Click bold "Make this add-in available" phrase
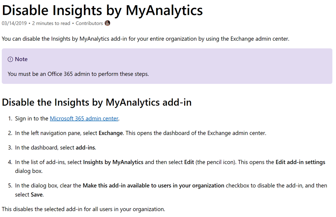The image size is (336, 217). coord(154,185)
